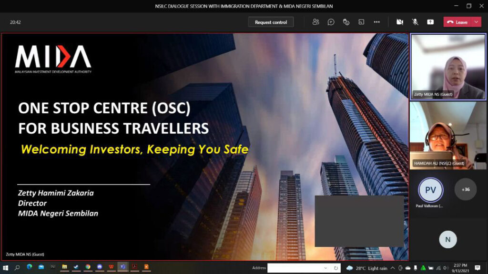488x274 pixels.
Task: Open WPS Office from taskbar
Action: click(x=111, y=267)
